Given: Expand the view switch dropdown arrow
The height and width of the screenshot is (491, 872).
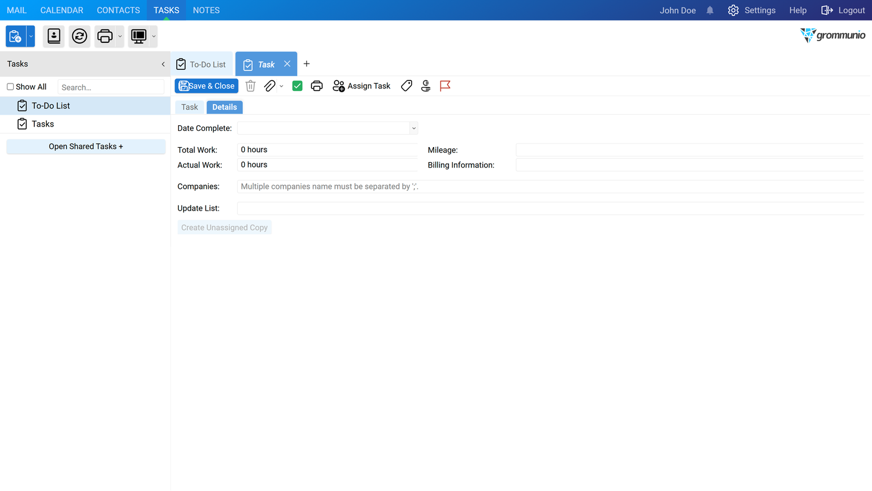Looking at the screenshot, I should tap(154, 37).
